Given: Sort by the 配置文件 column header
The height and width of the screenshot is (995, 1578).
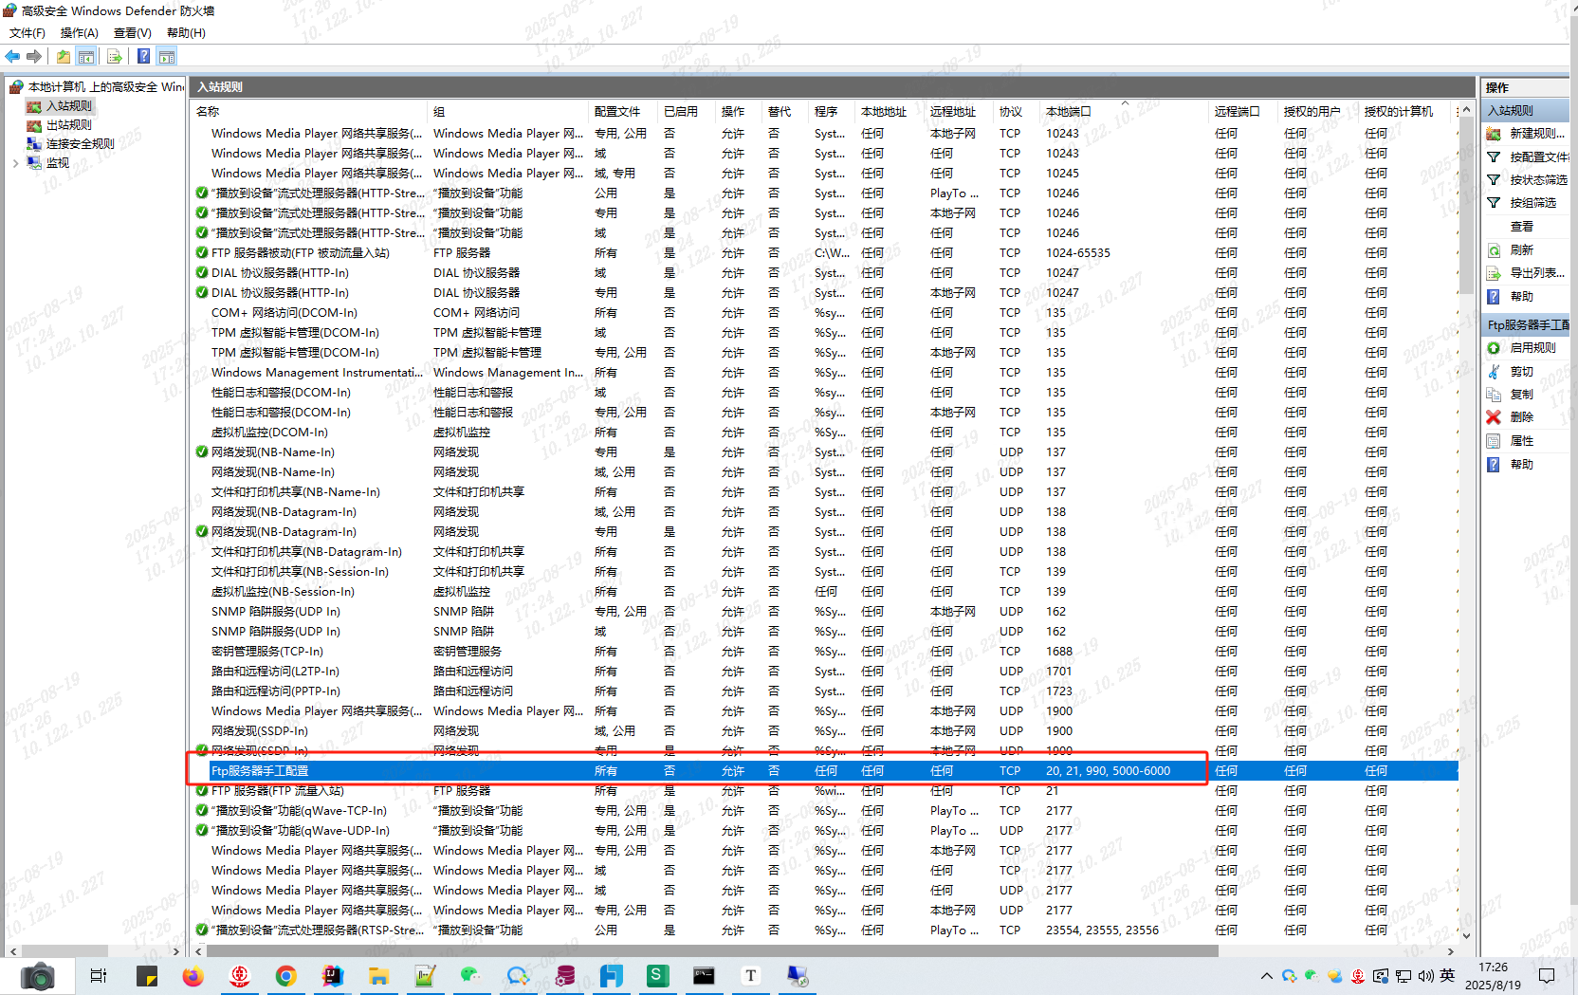Looking at the screenshot, I should pos(623,112).
